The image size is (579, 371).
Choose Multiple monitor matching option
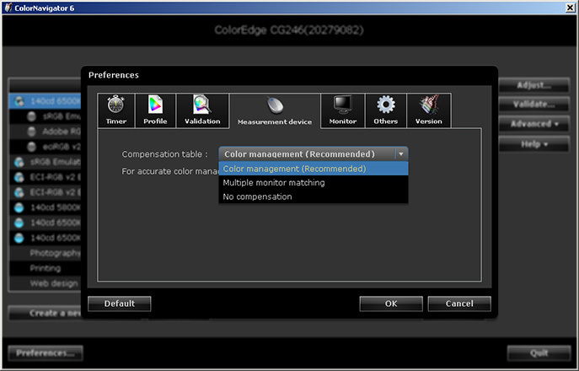click(x=314, y=182)
